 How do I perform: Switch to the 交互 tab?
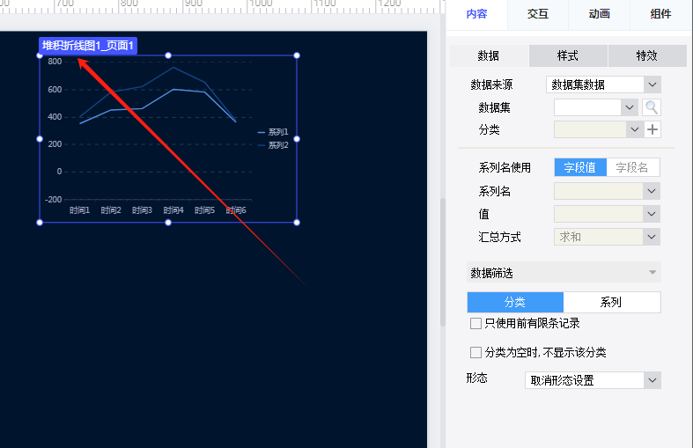pyautogui.click(x=538, y=14)
